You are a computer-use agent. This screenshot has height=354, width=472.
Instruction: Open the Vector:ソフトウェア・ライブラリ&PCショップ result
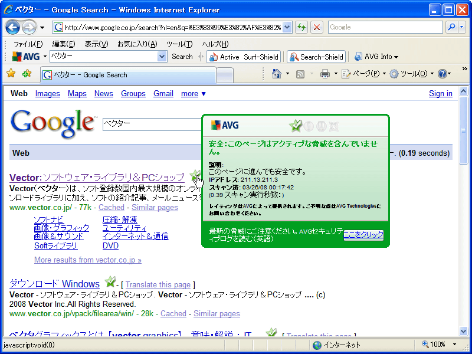pyautogui.click(x=97, y=178)
